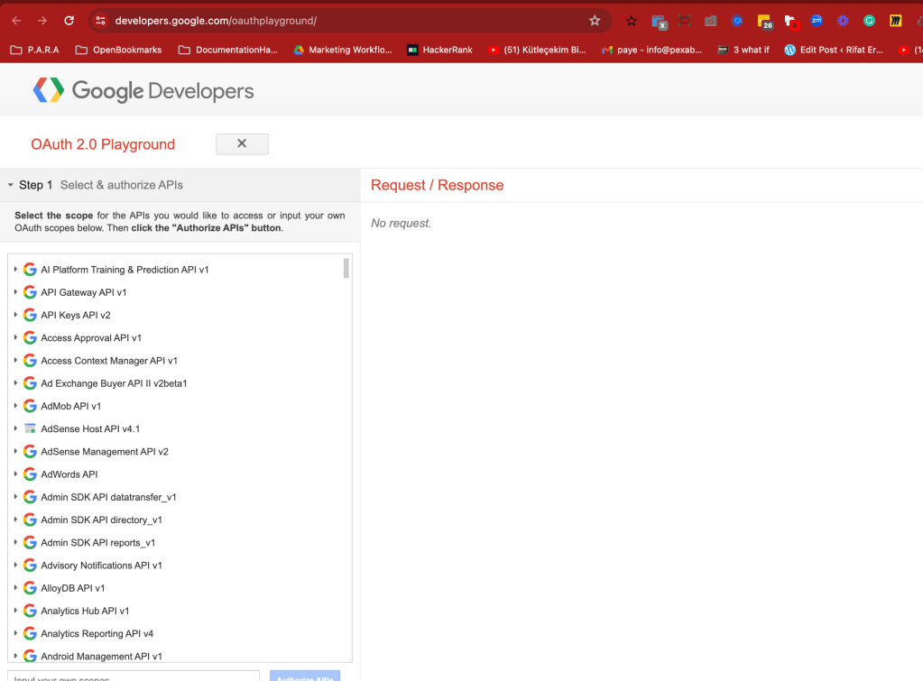This screenshot has height=681, width=923.
Task: Open the blue circular extension icon
Action: 737,21
